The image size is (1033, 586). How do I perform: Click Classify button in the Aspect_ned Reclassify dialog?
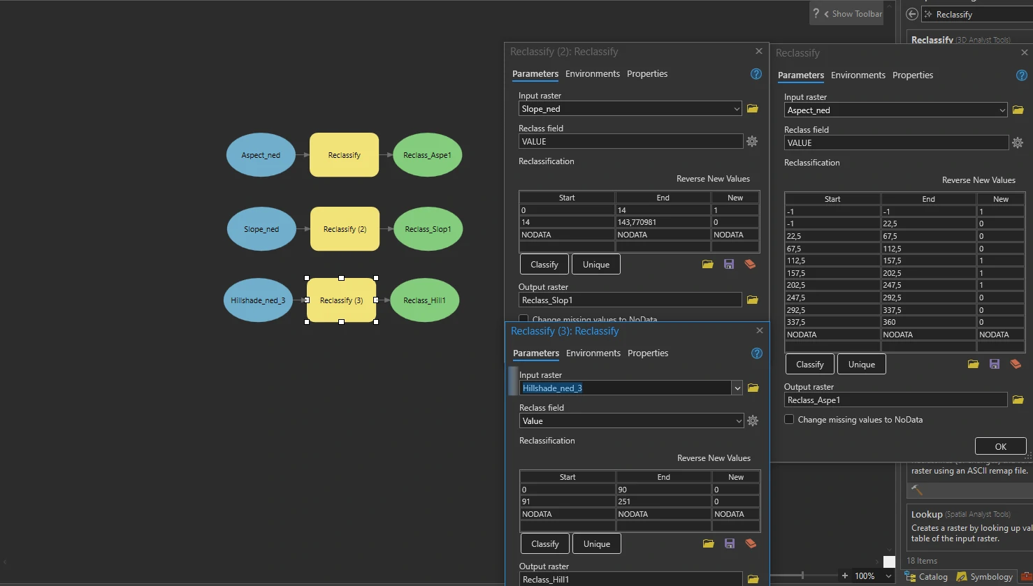(x=809, y=364)
